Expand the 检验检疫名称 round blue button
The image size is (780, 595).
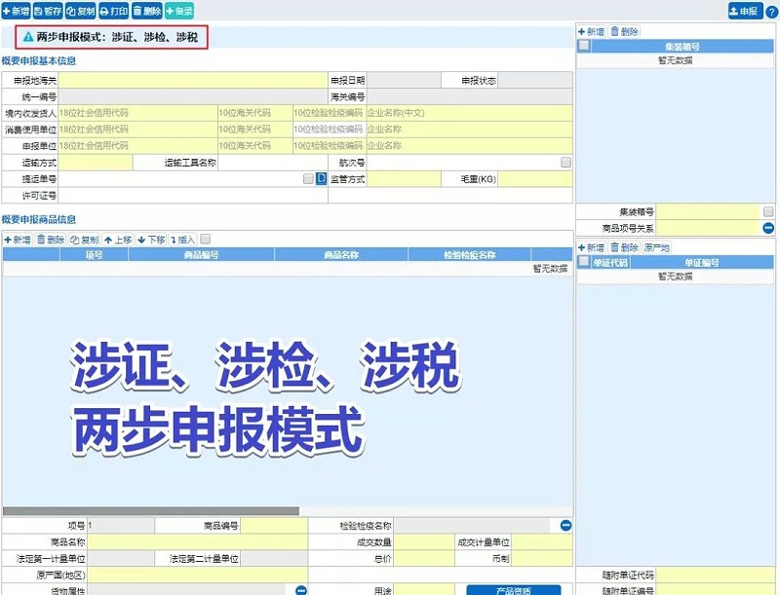(x=566, y=525)
